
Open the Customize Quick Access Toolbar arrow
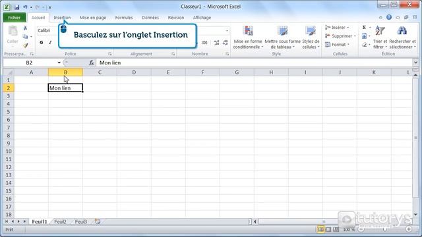point(50,7)
